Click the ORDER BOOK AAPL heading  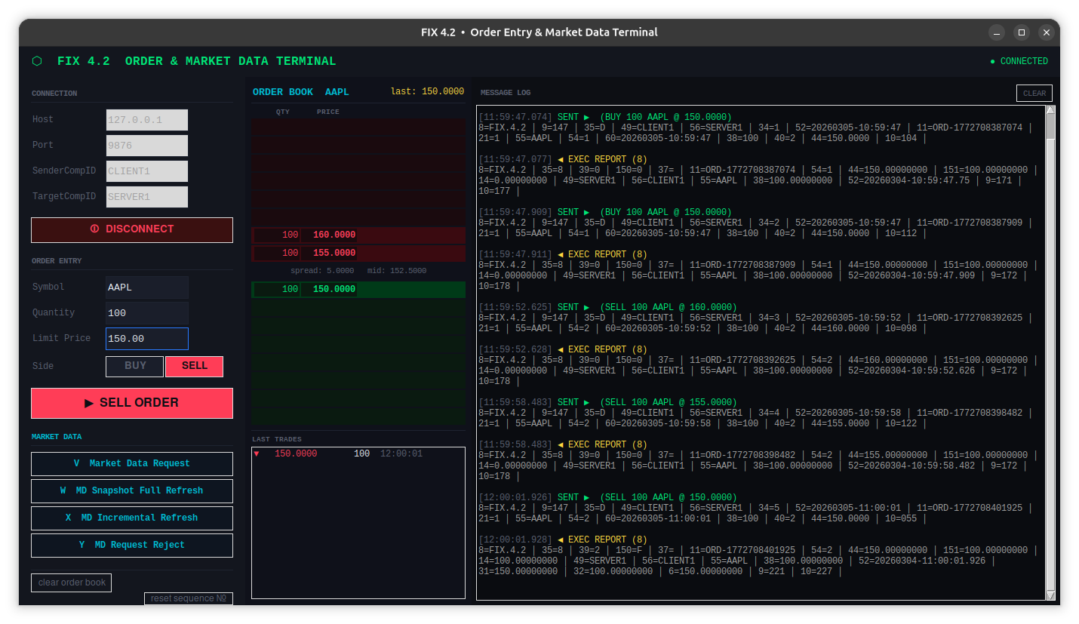(x=301, y=92)
